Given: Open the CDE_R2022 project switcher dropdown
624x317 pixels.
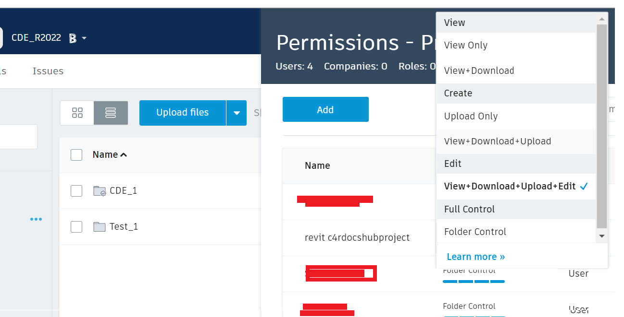Looking at the screenshot, I should tap(84, 38).
